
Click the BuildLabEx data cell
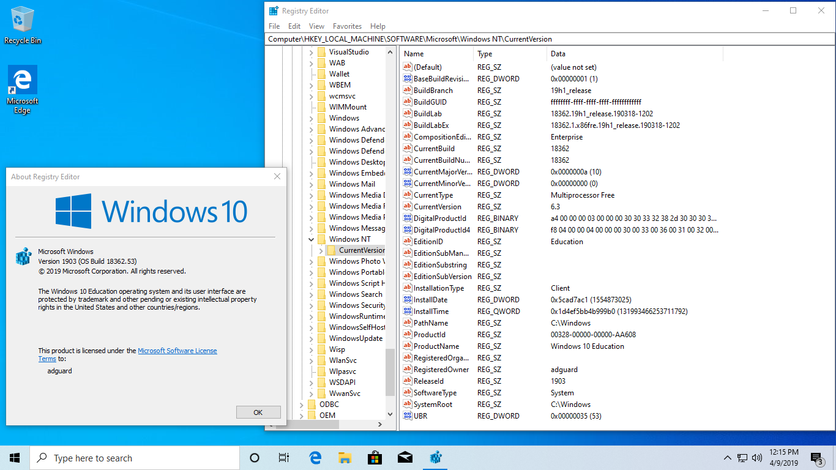coord(615,125)
